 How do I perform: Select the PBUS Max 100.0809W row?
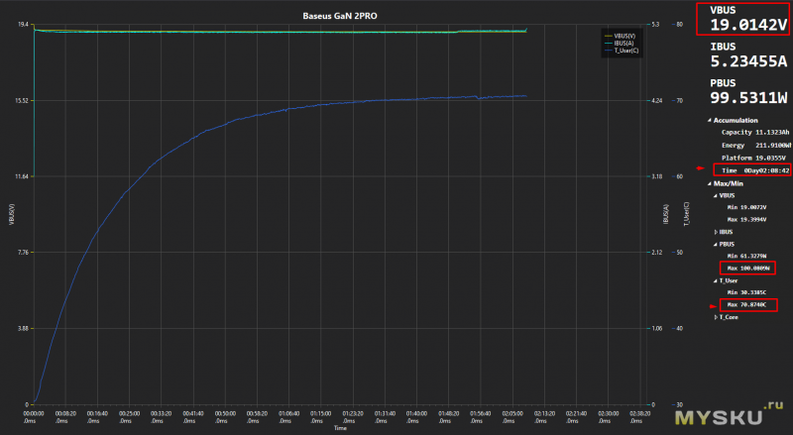point(748,269)
